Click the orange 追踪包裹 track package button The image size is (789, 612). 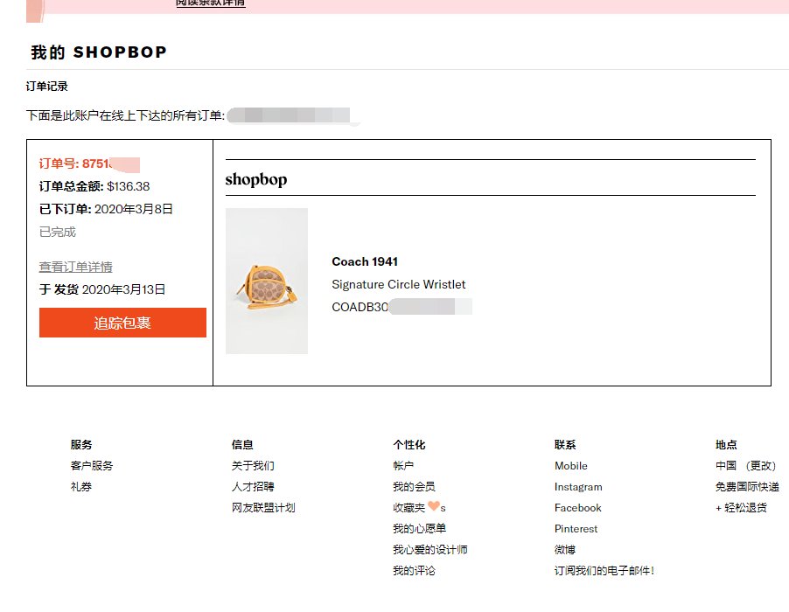(x=122, y=323)
